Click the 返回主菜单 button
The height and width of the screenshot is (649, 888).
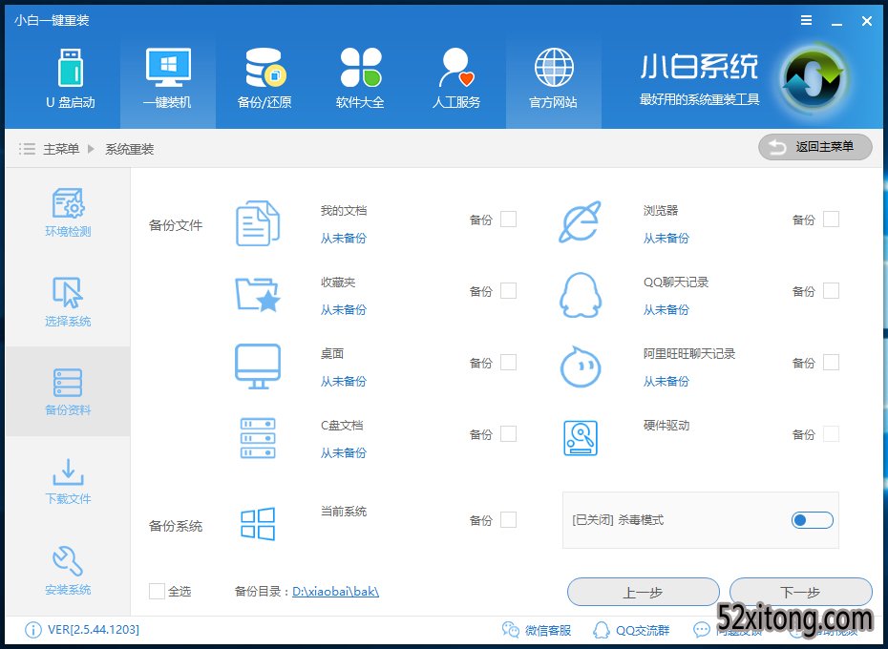814,147
